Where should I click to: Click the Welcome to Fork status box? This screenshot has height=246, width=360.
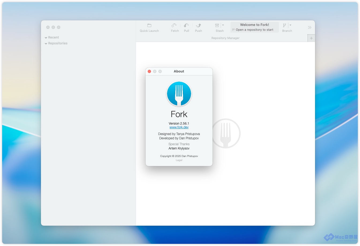click(254, 27)
